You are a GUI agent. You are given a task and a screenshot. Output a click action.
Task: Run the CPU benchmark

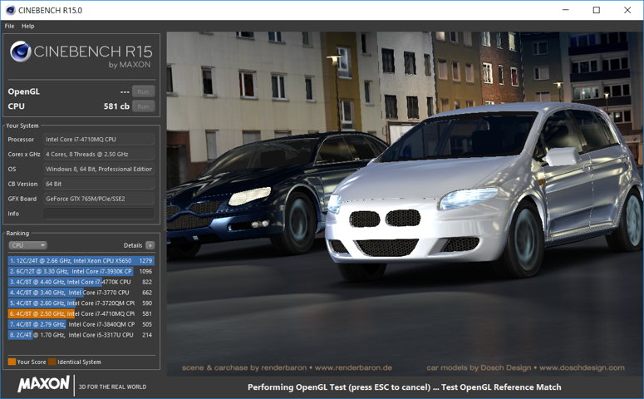pyautogui.click(x=143, y=106)
